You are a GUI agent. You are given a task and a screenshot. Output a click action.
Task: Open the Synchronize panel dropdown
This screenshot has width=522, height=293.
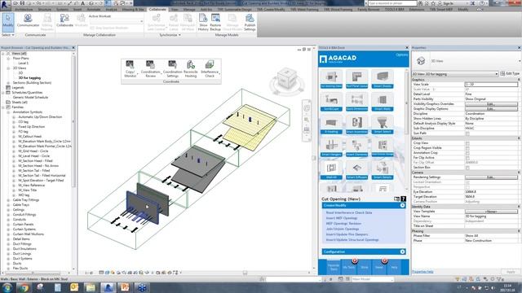[170, 35]
